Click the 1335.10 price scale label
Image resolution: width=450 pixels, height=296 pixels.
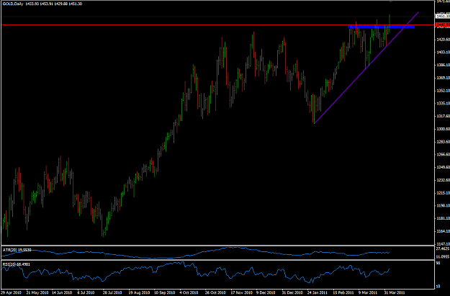pyautogui.click(x=444, y=104)
